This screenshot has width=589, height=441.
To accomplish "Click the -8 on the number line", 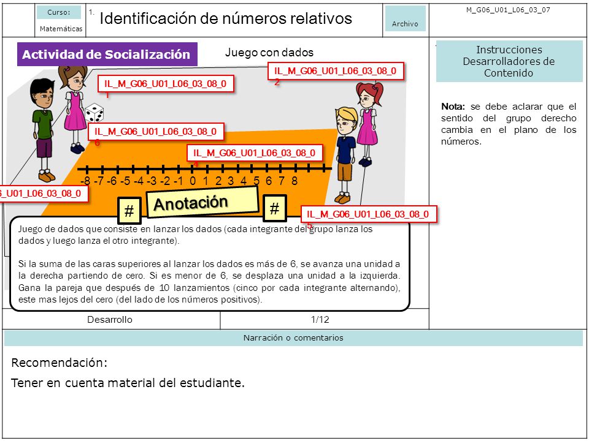I will 85,181.
